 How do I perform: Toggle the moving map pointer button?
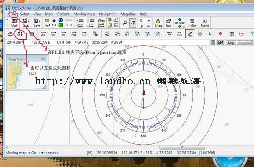[x=190, y=34]
